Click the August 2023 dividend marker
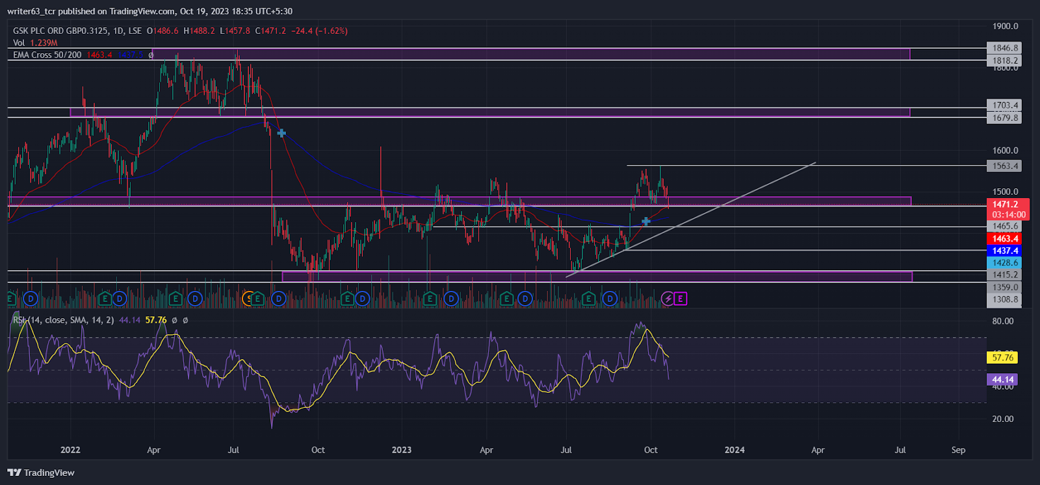The height and width of the screenshot is (485, 1040). pos(610,299)
